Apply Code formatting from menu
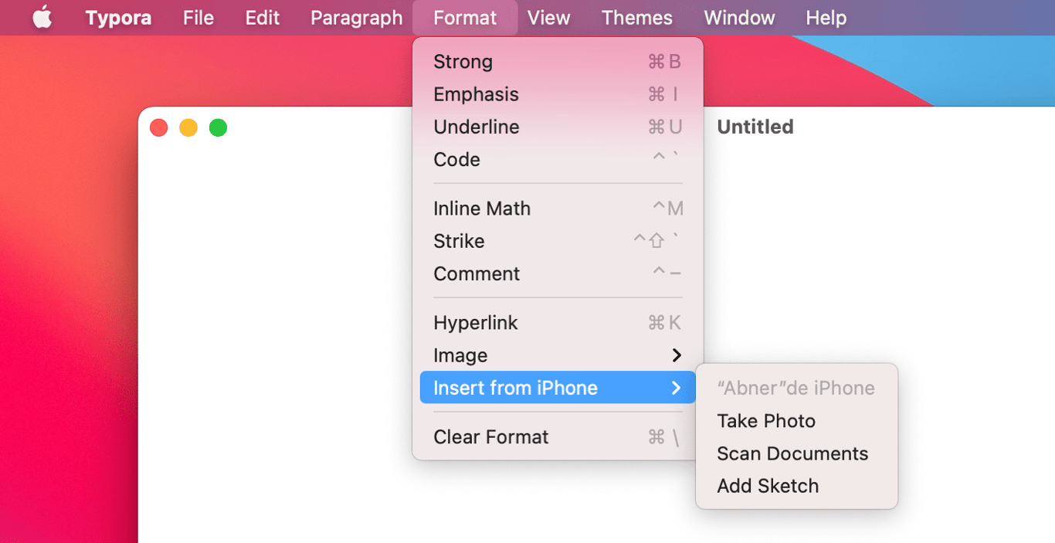The width and height of the screenshot is (1055, 543). click(456, 159)
